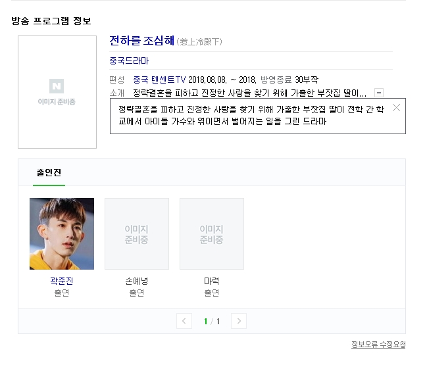Image resolution: width=427 pixels, height=365 pixels.
Task: Click 곽준진's cast photo
Action: 62,234
